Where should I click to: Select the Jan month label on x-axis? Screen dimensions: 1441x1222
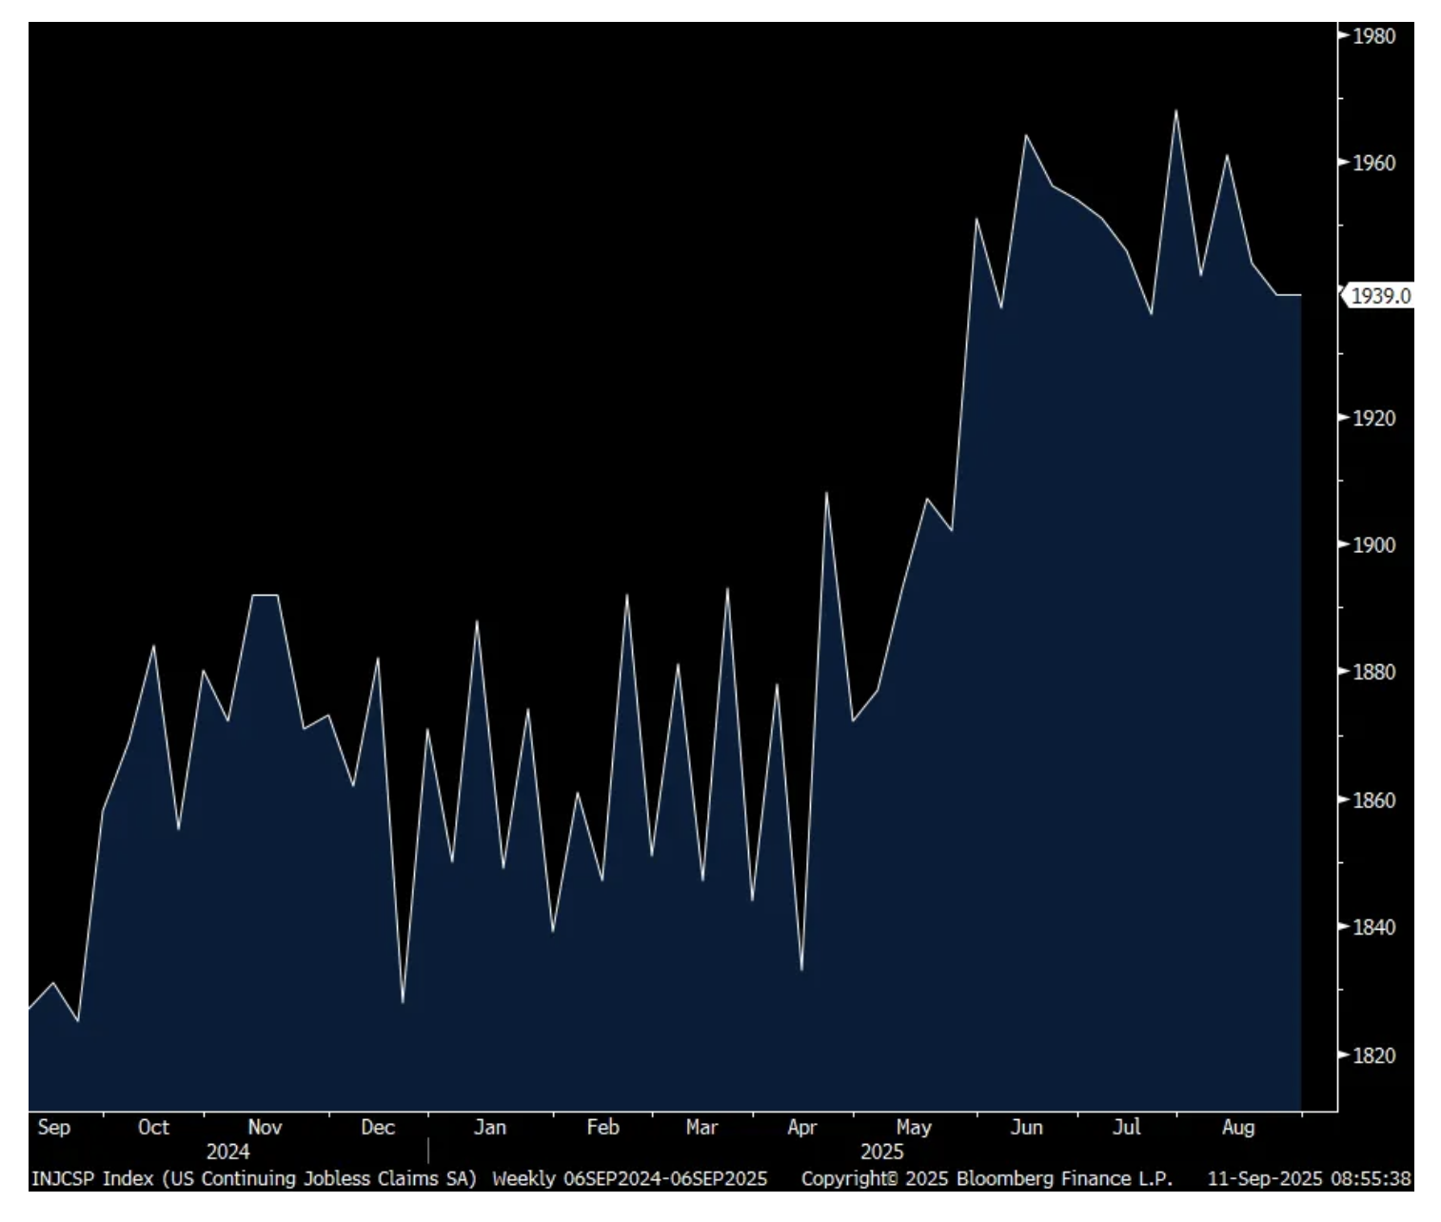489,1128
